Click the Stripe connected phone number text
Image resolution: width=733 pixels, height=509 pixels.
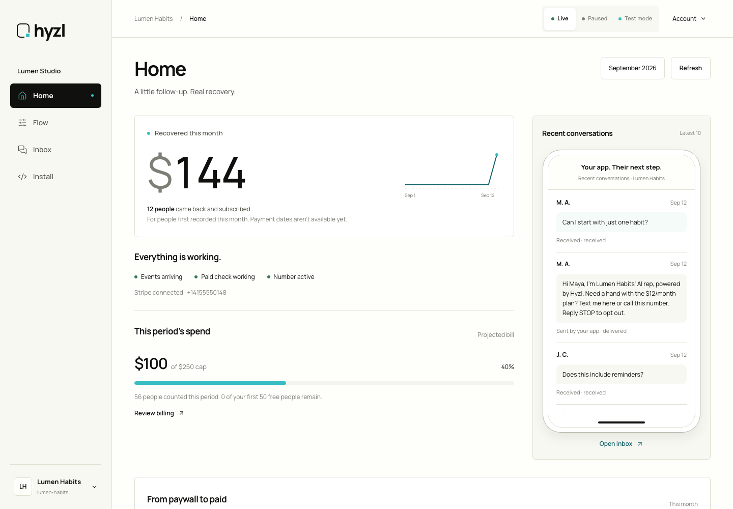pyautogui.click(x=180, y=293)
